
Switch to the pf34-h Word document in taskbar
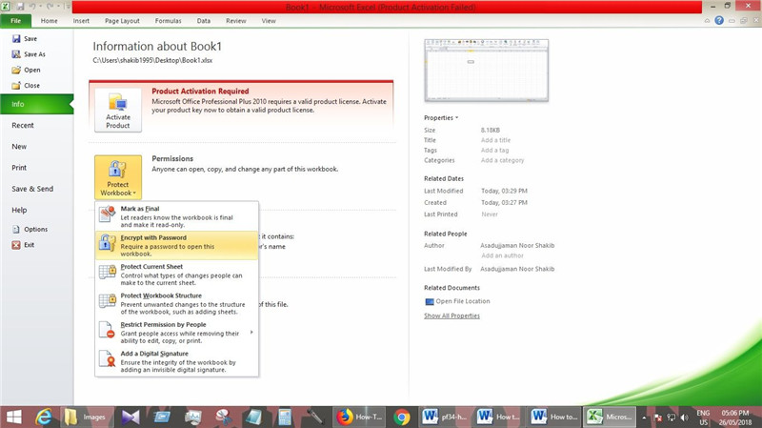tap(445, 417)
